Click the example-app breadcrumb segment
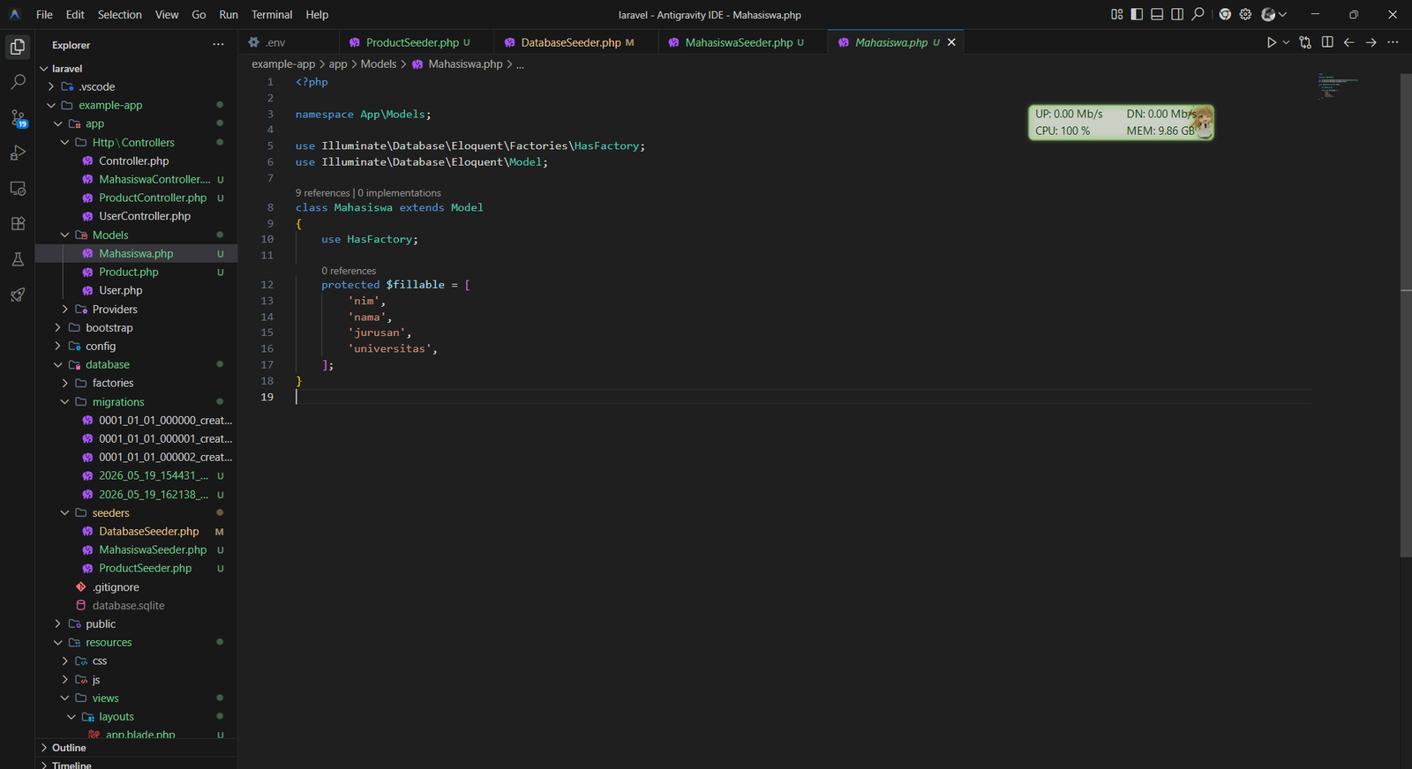The image size is (1412, 769). (283, 63)
